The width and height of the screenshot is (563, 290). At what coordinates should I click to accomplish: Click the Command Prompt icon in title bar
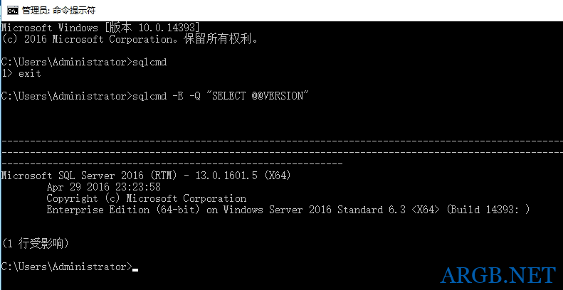[12, 10]
